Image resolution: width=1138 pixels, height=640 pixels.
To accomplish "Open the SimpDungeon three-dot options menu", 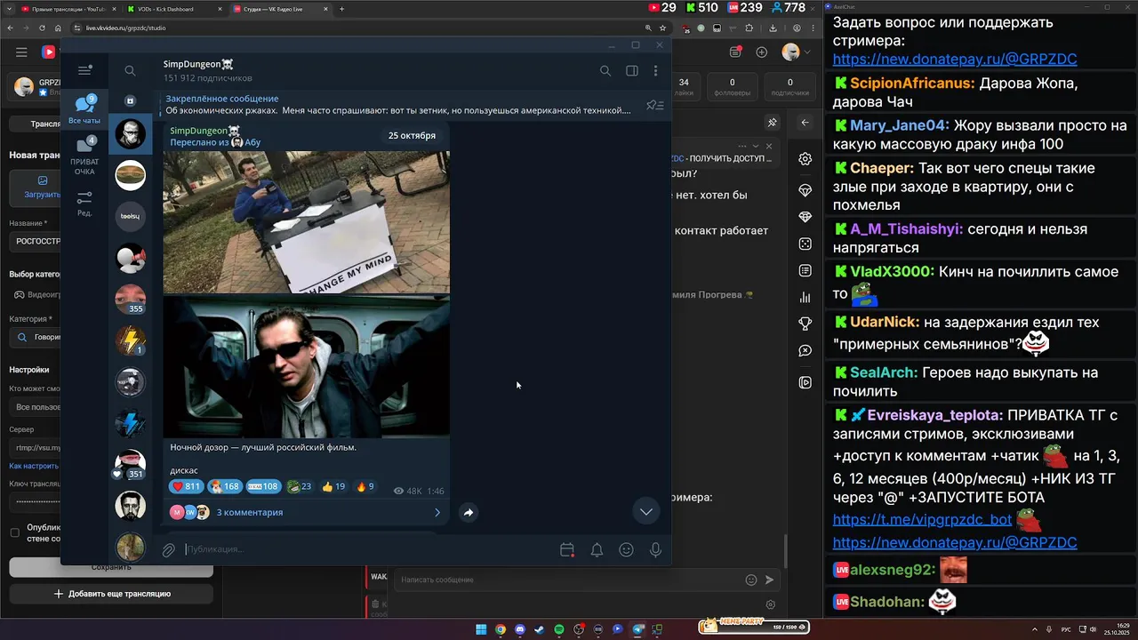I will pyautogui.click(x=655, y=70).
